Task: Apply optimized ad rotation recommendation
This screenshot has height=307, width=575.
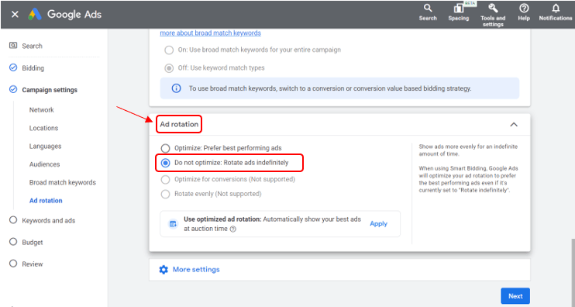Action: [x=378, y=224]
